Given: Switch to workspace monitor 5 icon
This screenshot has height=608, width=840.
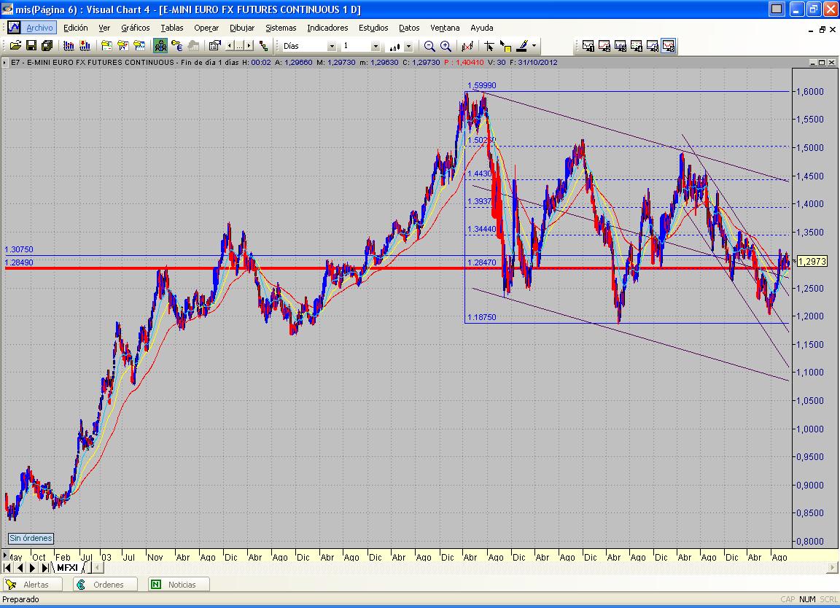Looking at the screenshot, I should pos(653,46).
